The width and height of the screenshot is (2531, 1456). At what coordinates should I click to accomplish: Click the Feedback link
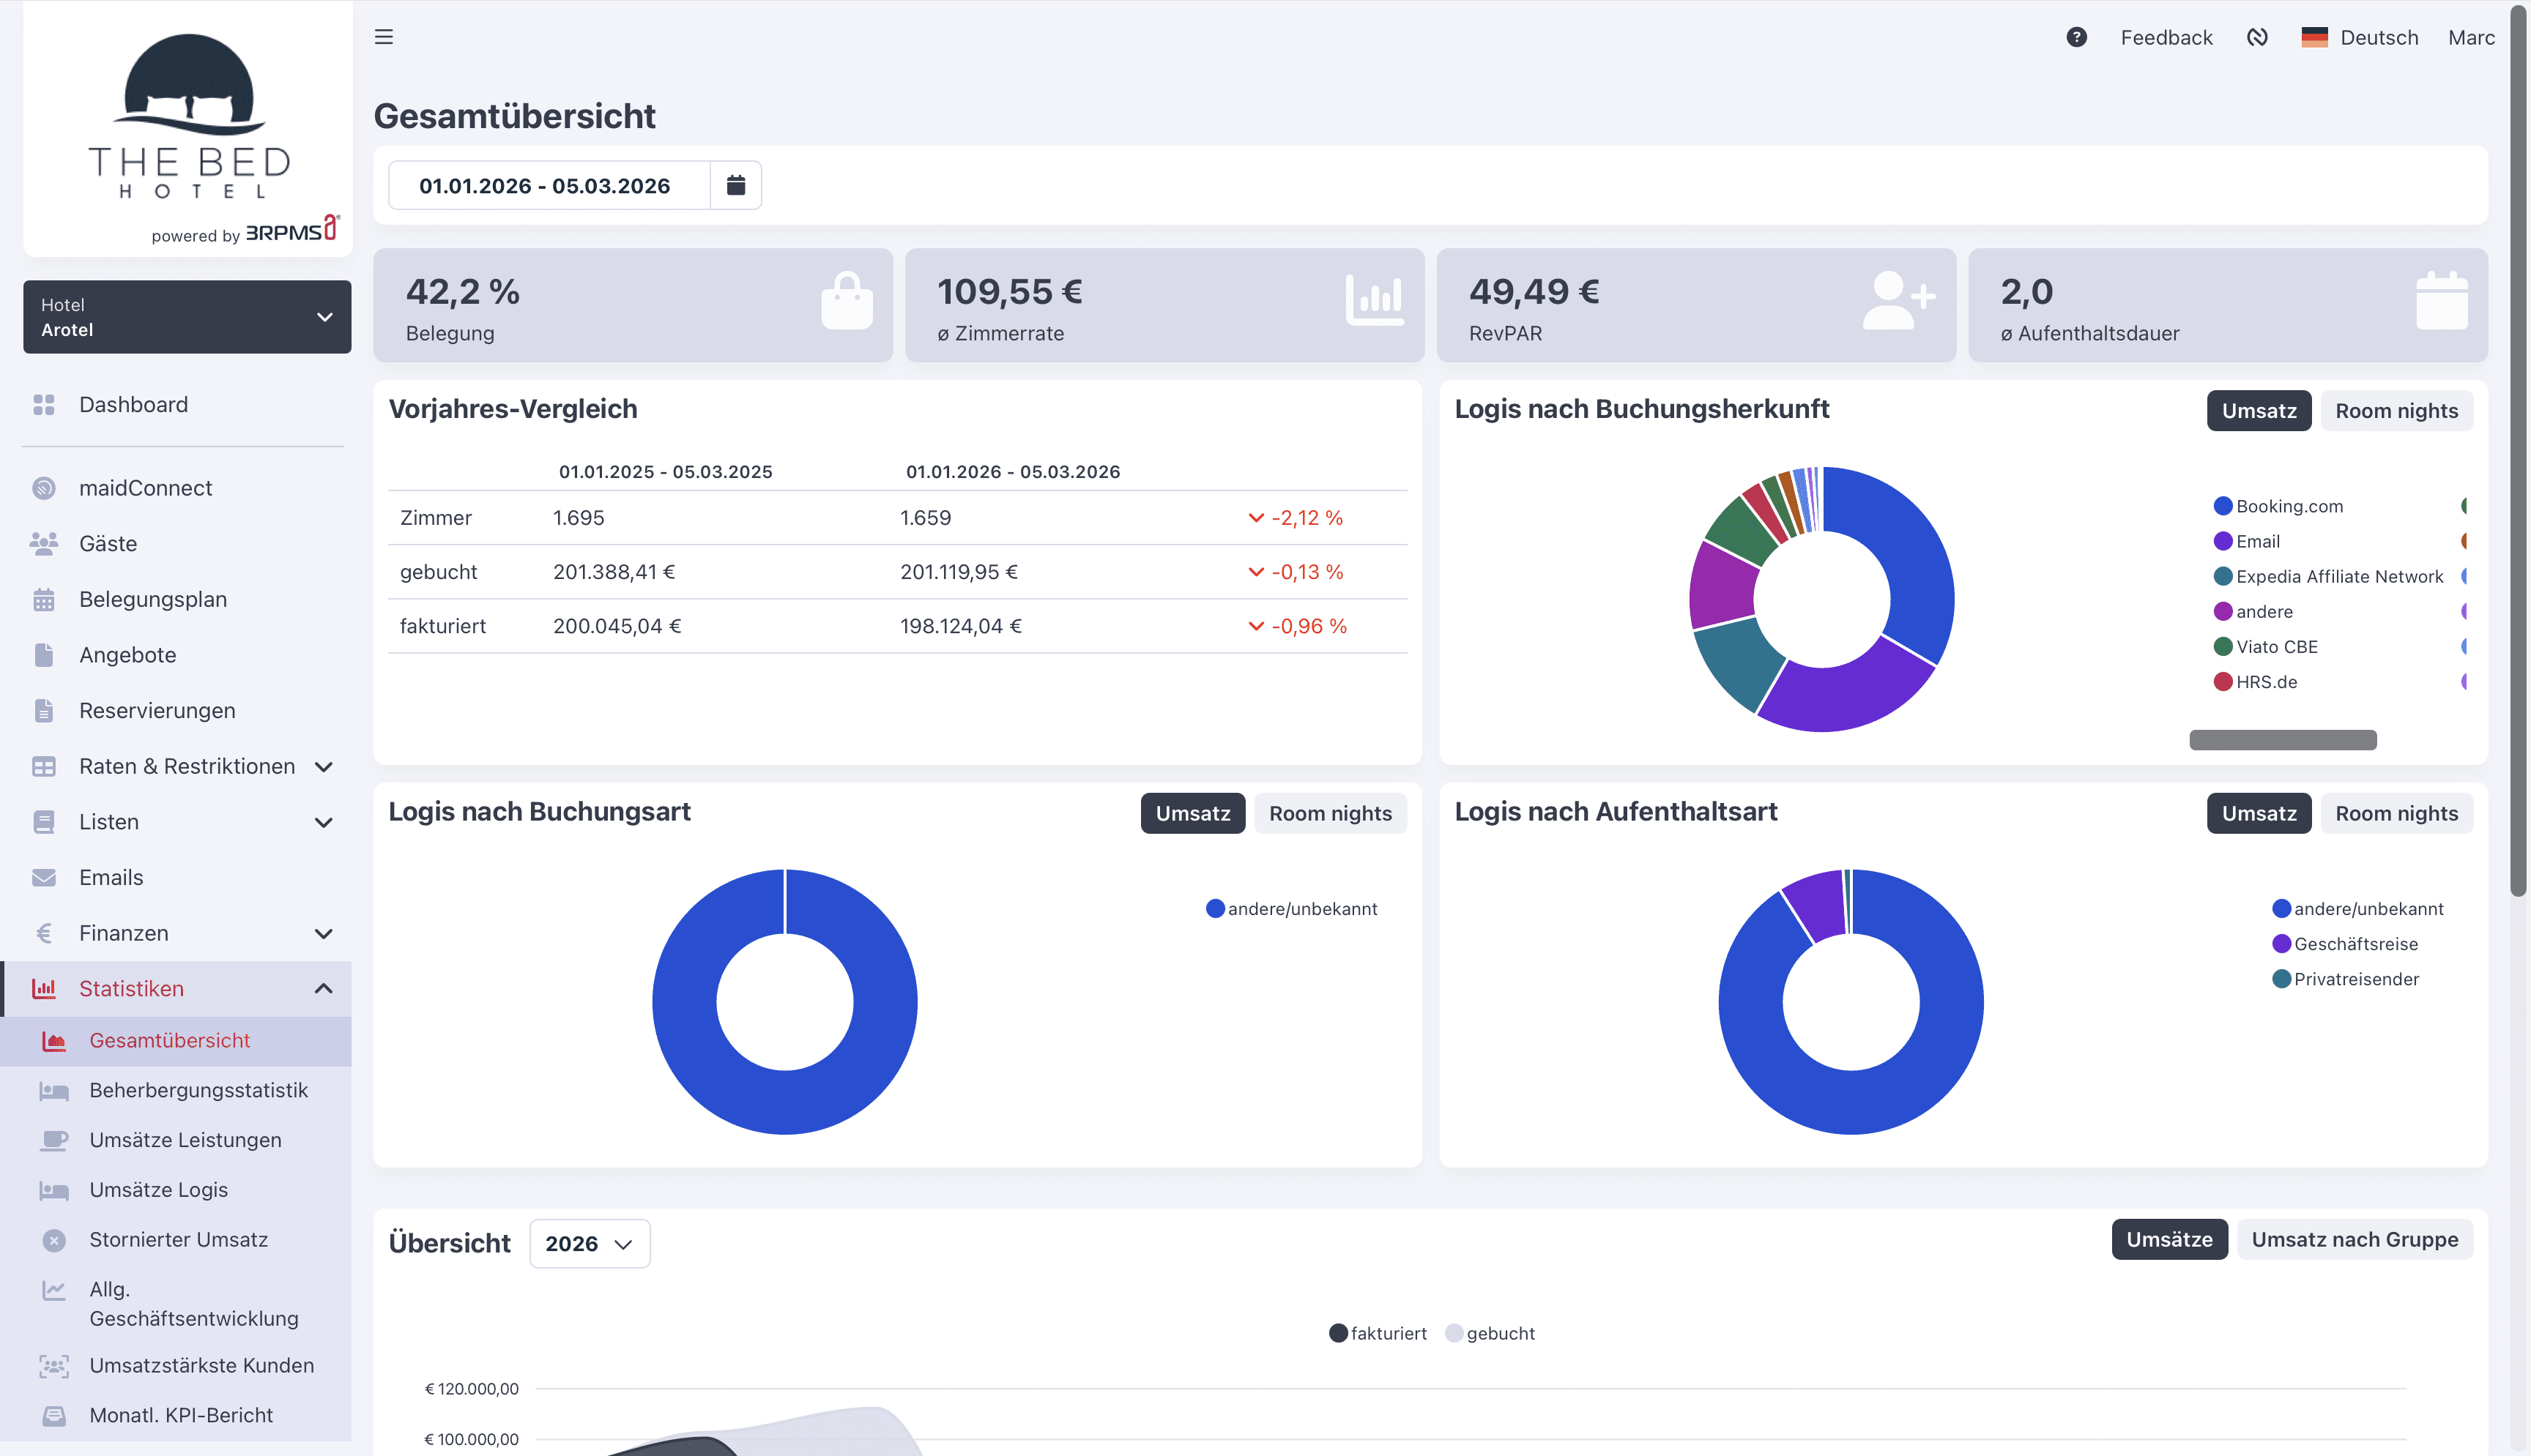tap(2166, 37)
